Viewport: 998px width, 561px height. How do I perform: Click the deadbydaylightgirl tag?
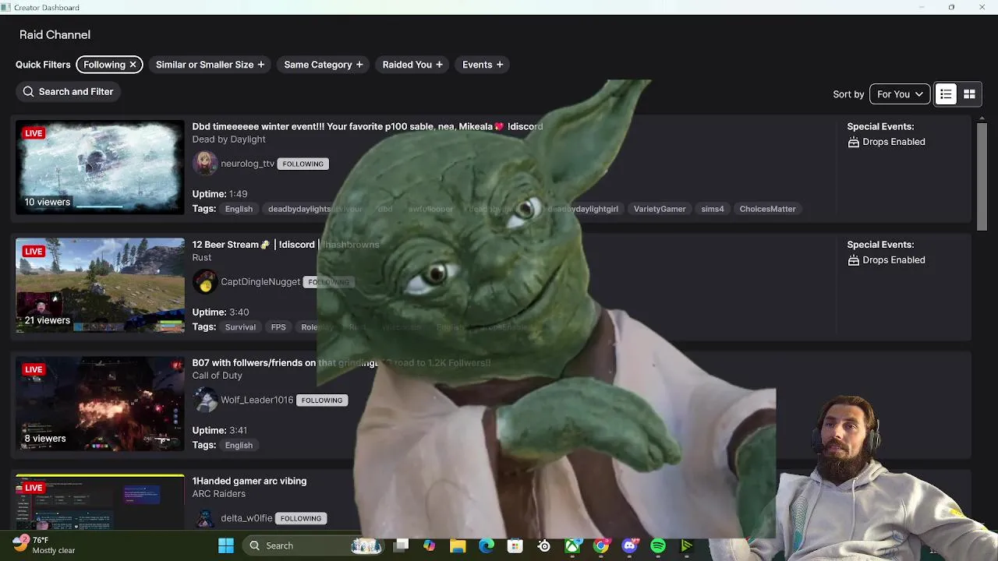(x=582, y=209)
